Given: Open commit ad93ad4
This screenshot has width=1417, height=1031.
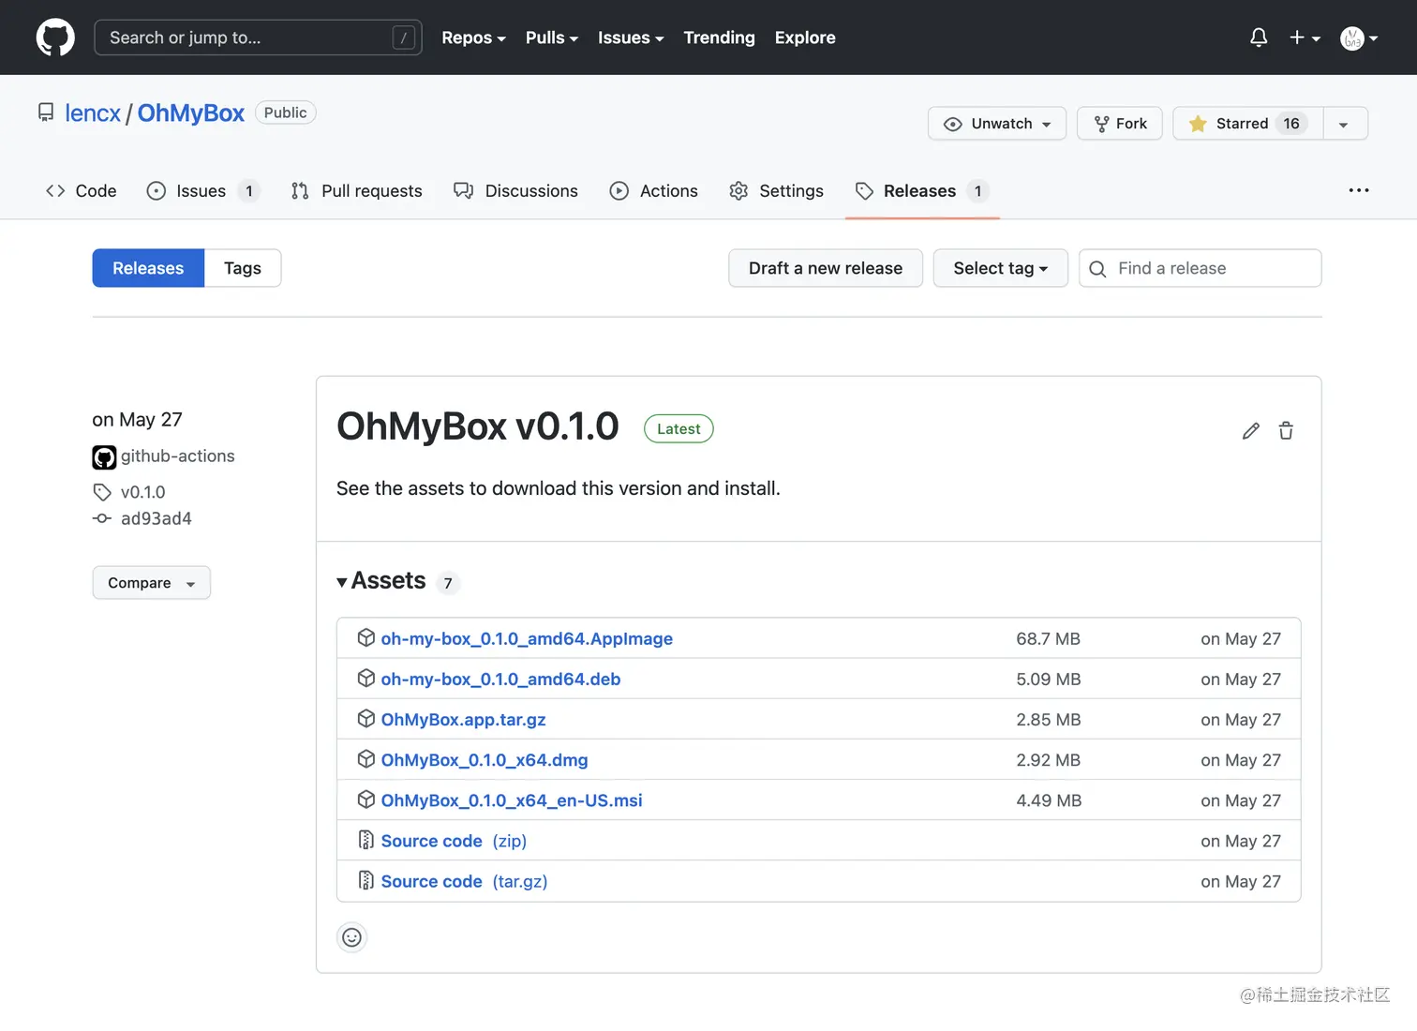Looking at the screenshot, I should 157,518.
